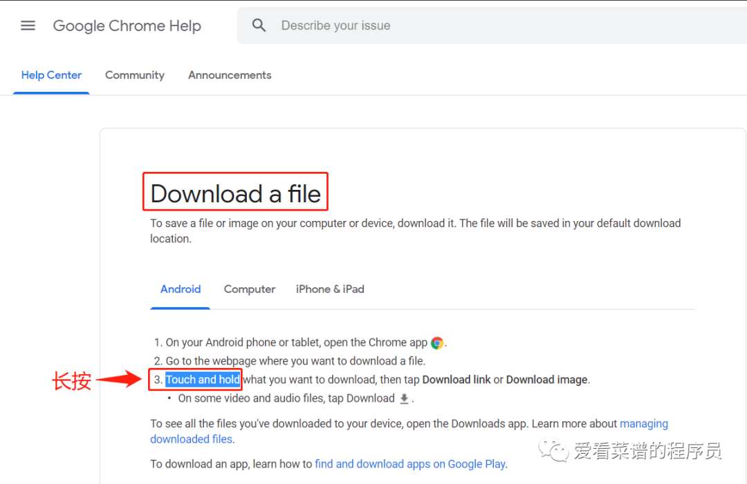The height and width of the screenshot is (484, 747).
Task: Click the search magnifier icon
Action: pos(259,25)
